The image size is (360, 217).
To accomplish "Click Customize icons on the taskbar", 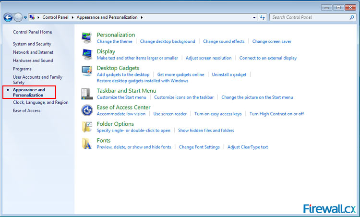I will pos(184,97).
